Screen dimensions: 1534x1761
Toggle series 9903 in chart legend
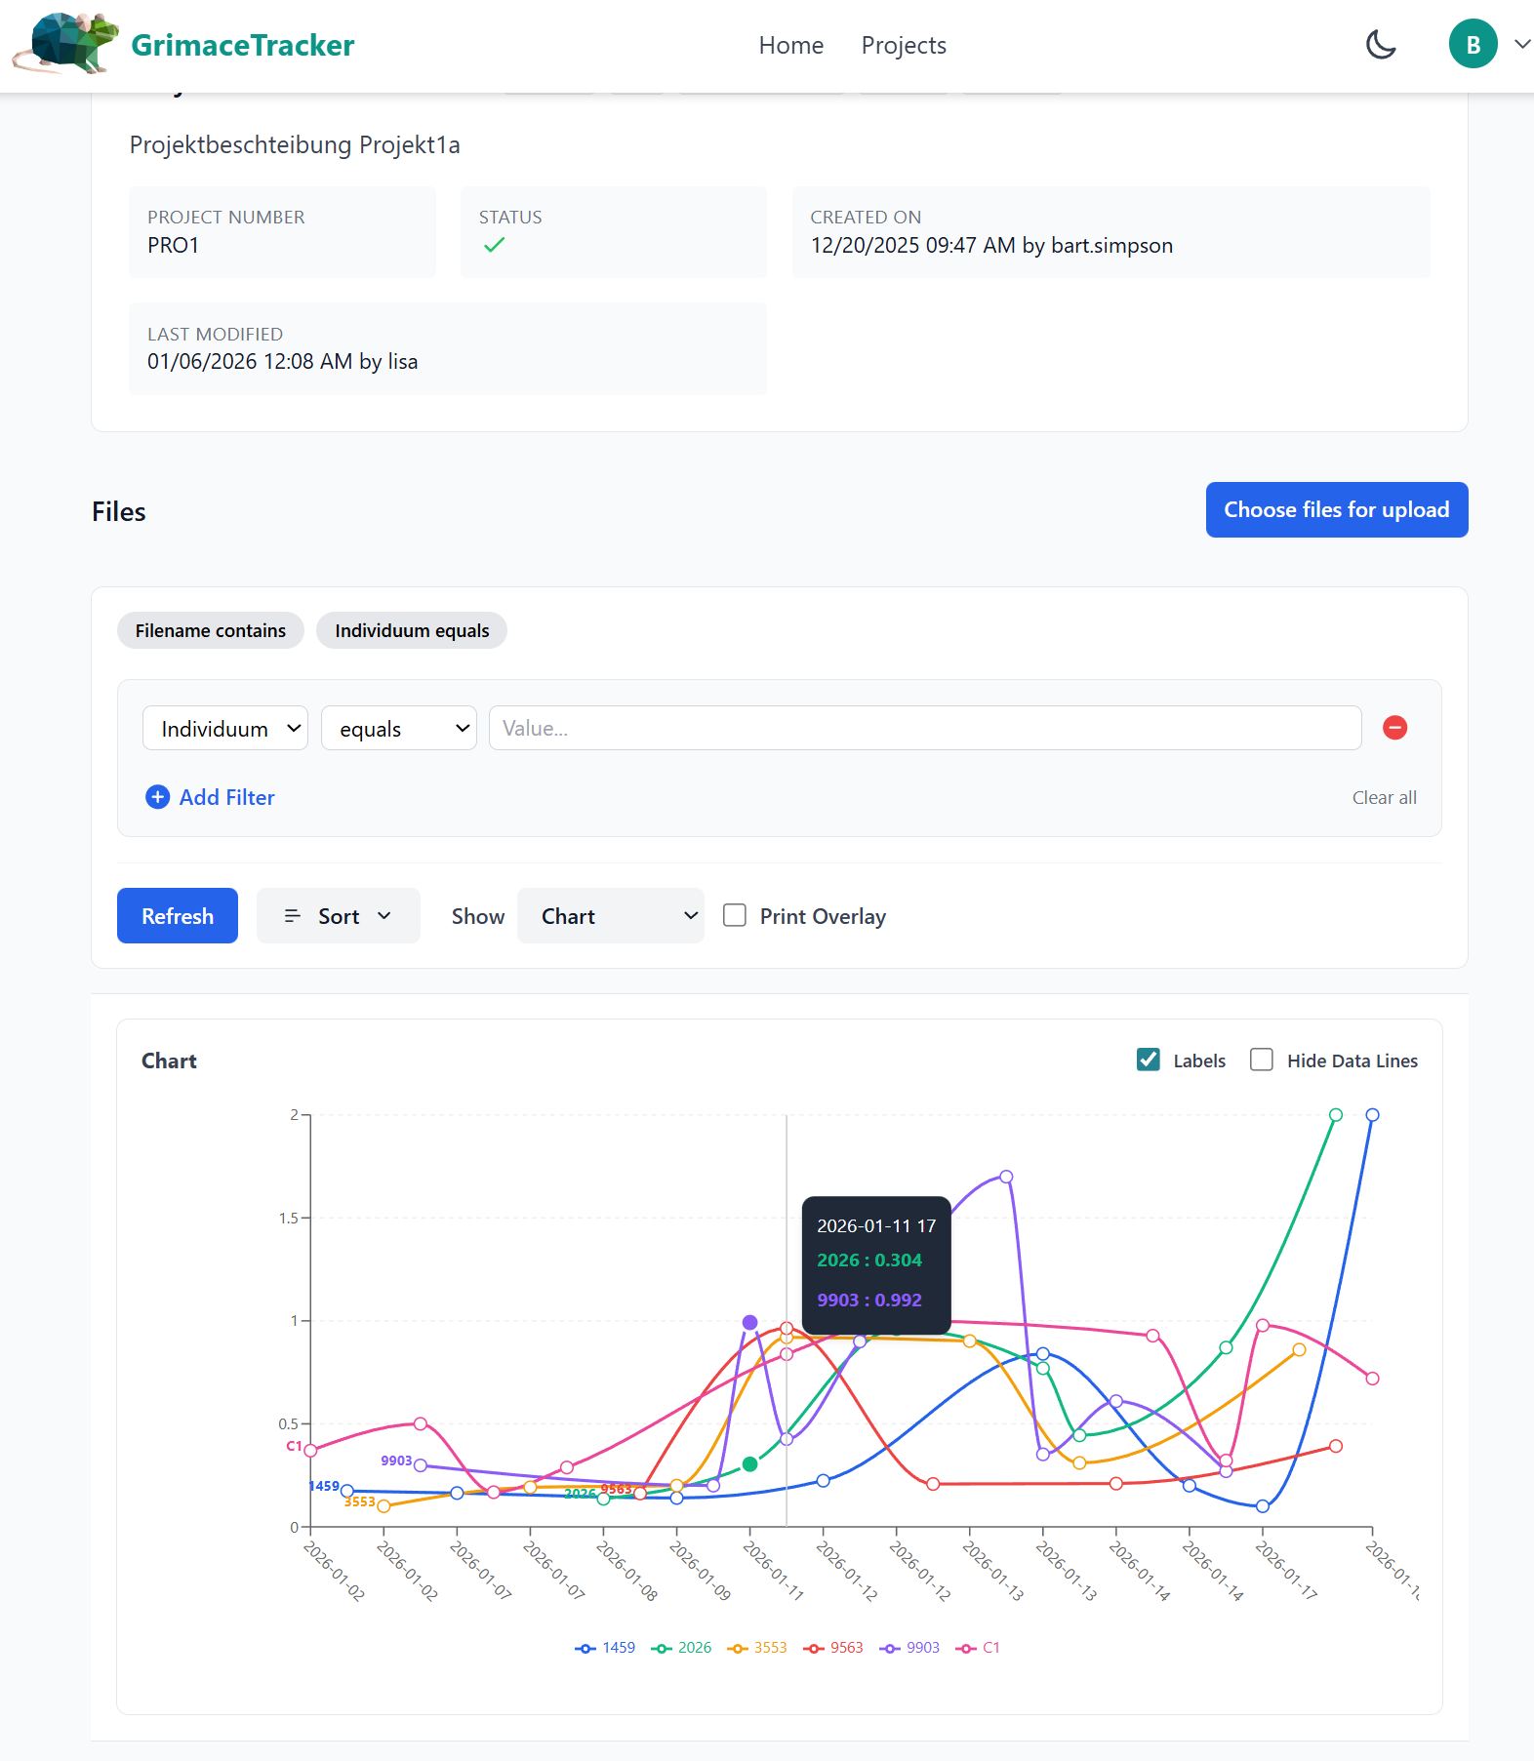pos(909,1648)
